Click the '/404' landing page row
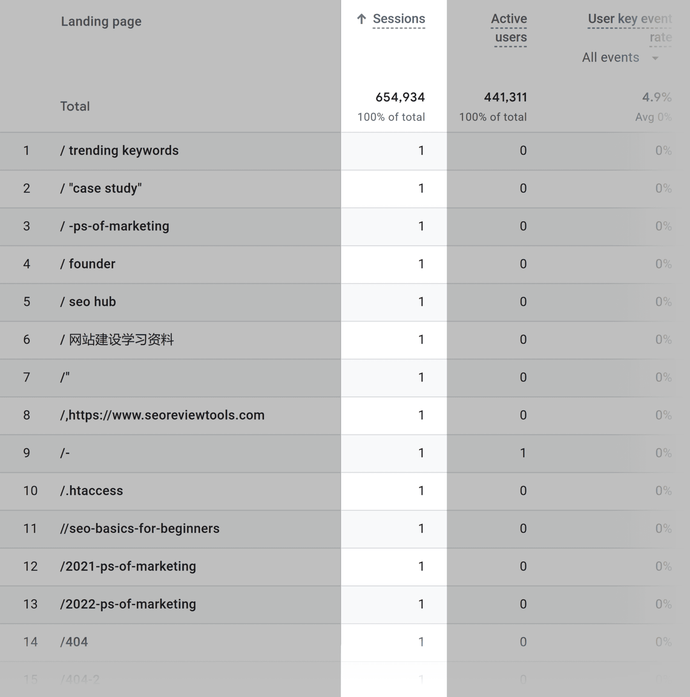The width and height of the screenshot is (690, 697). tap(74, 641)
